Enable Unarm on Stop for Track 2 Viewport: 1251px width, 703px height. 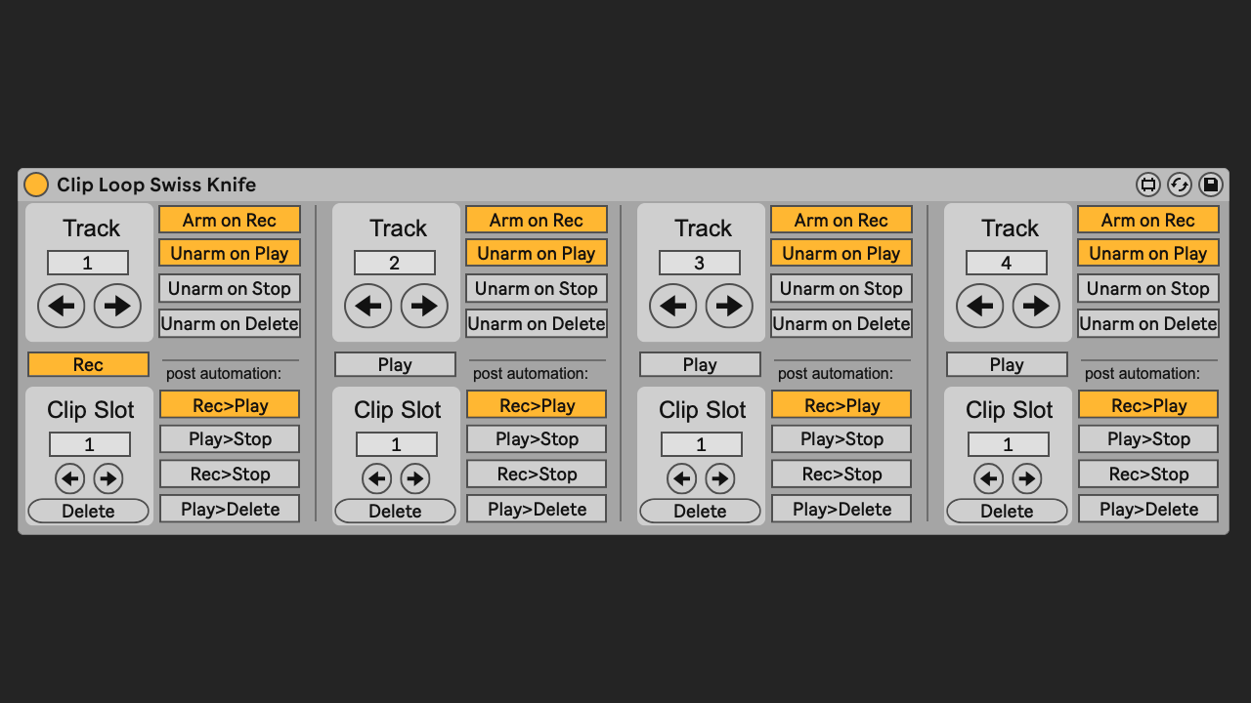pos(537,288)
